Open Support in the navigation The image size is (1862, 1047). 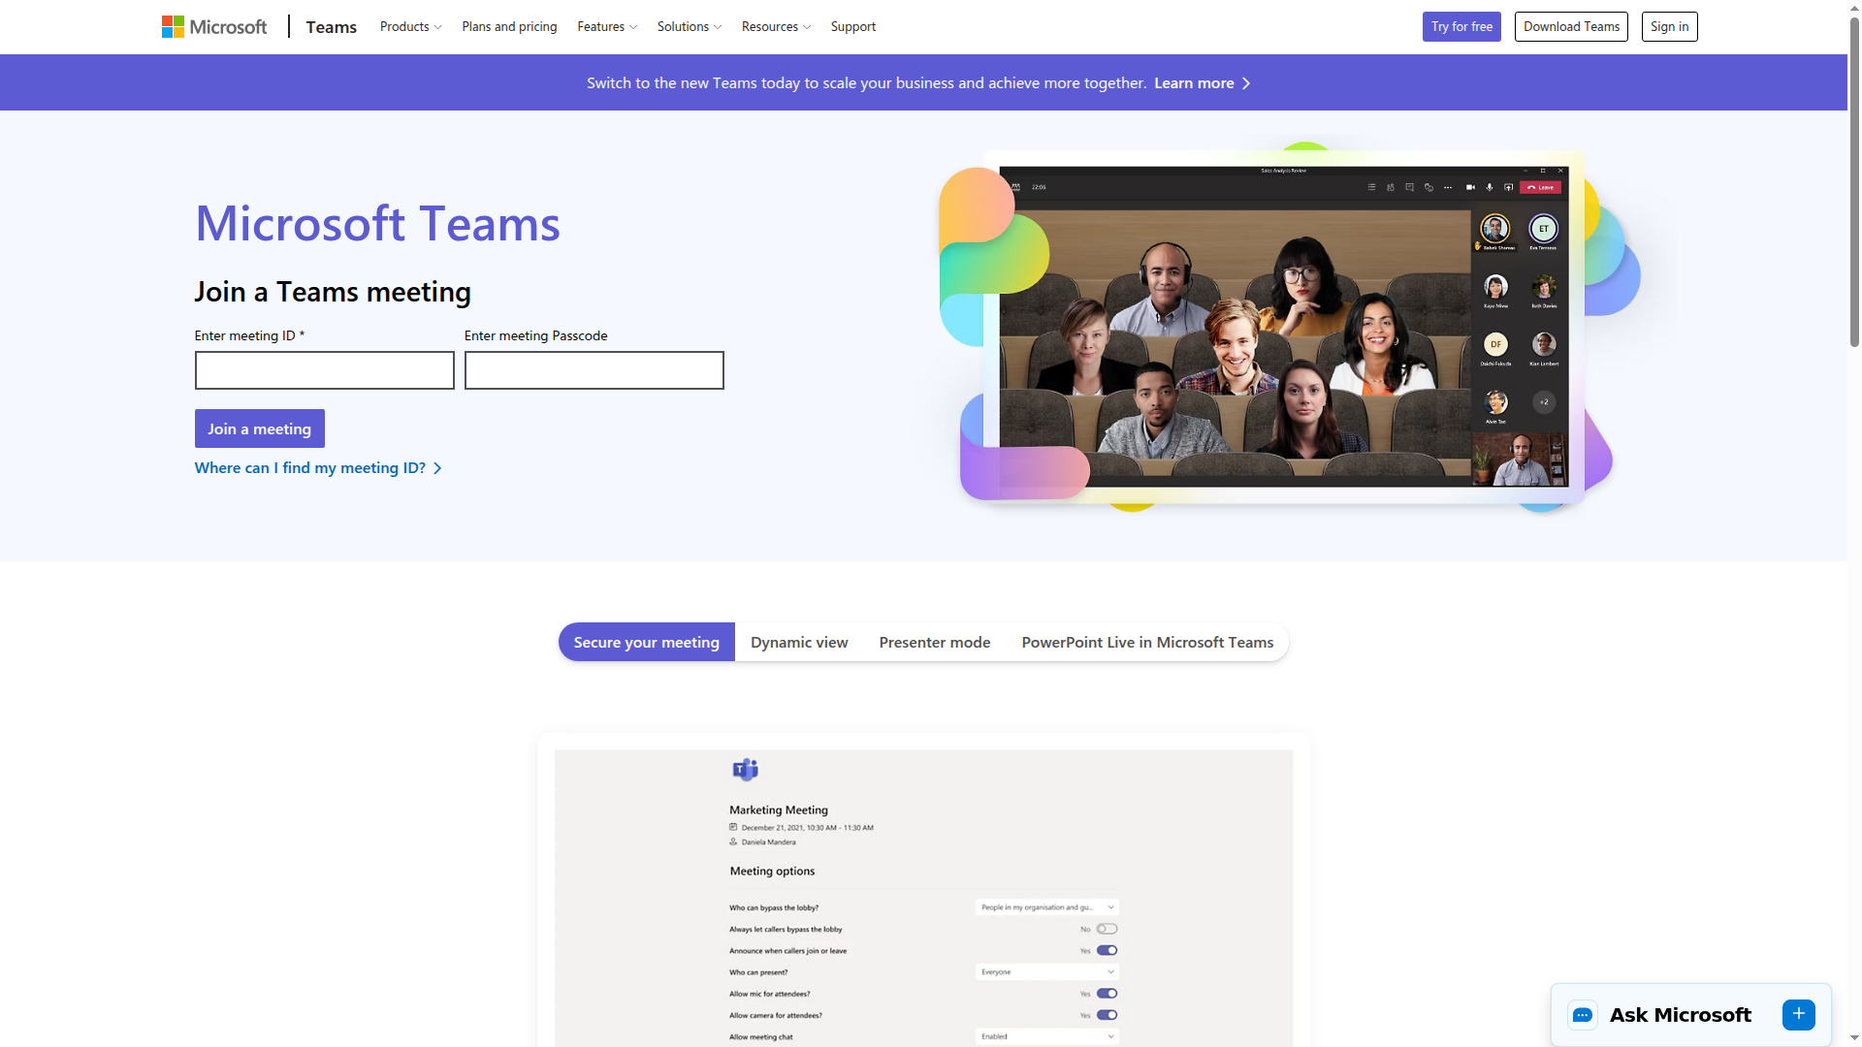(853, 27)
